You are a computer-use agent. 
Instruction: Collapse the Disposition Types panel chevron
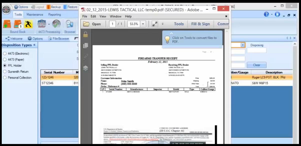click(34, 45)
